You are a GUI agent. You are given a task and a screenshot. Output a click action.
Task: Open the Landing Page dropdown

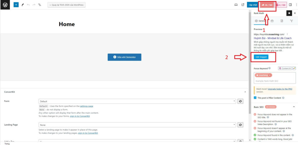click(x=137, y=125)
